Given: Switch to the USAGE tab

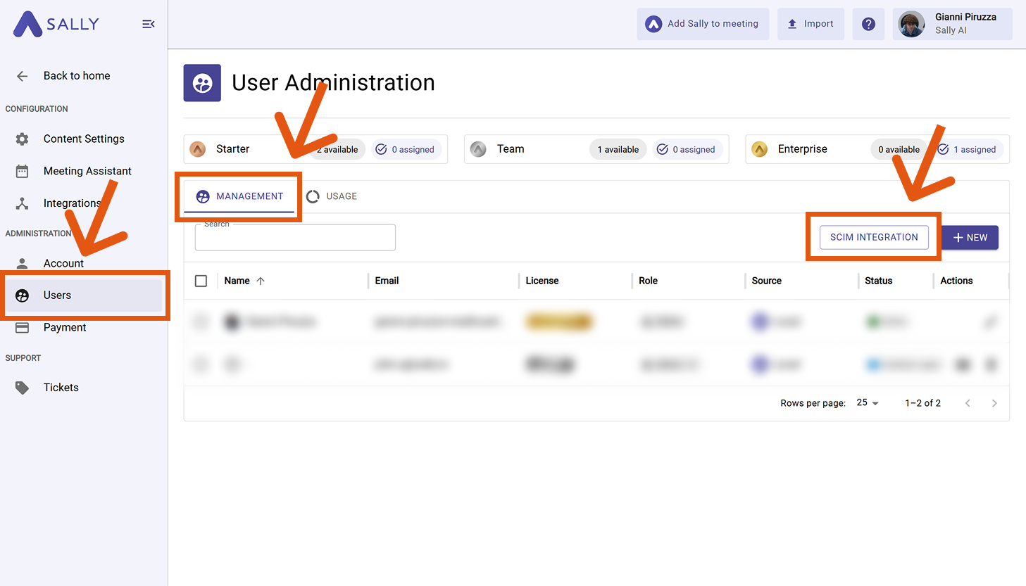Looking at the screenshot, I should 332,196.
